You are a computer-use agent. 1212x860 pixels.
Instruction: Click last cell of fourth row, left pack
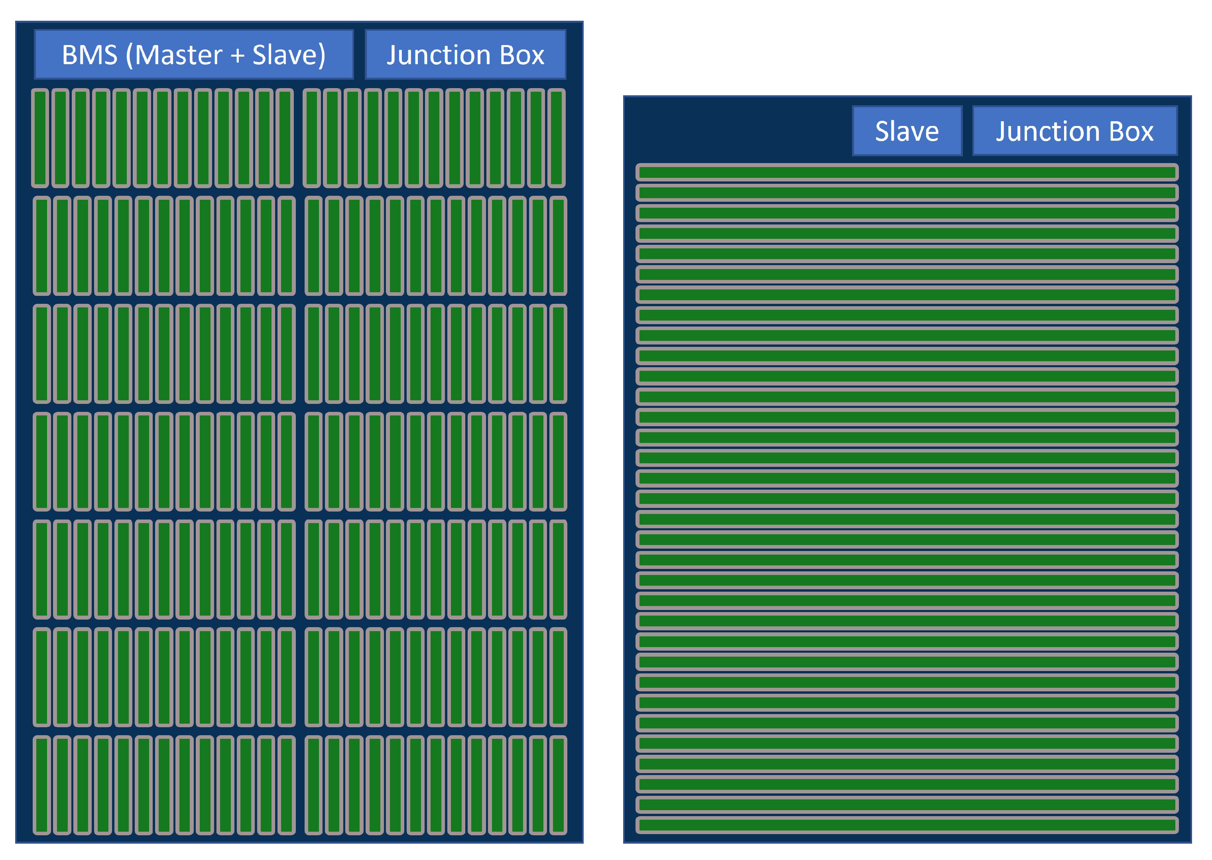click(558, 461)
